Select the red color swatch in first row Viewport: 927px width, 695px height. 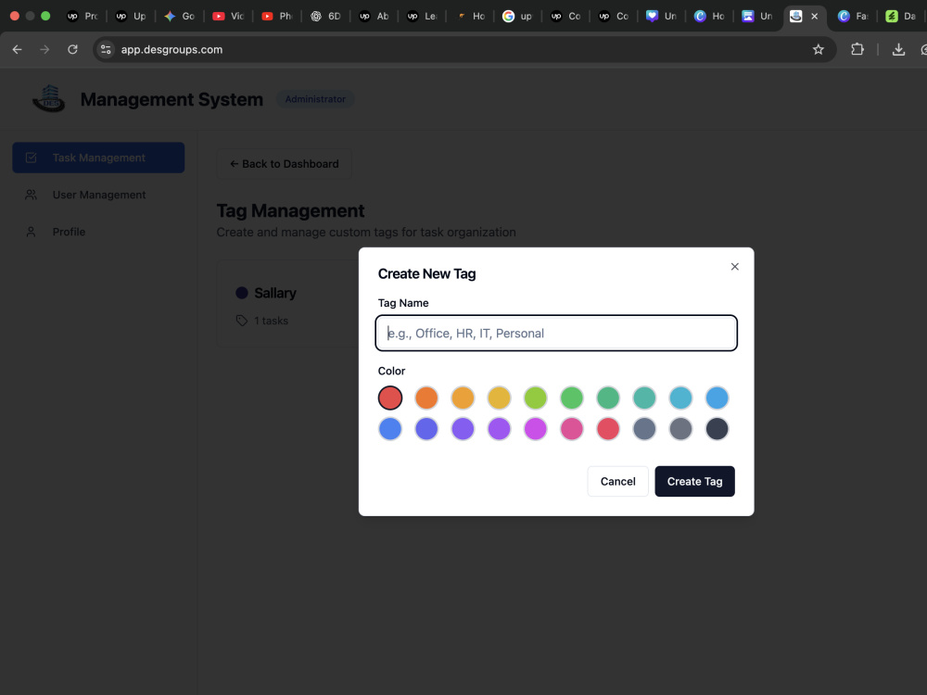pos(390,398)
